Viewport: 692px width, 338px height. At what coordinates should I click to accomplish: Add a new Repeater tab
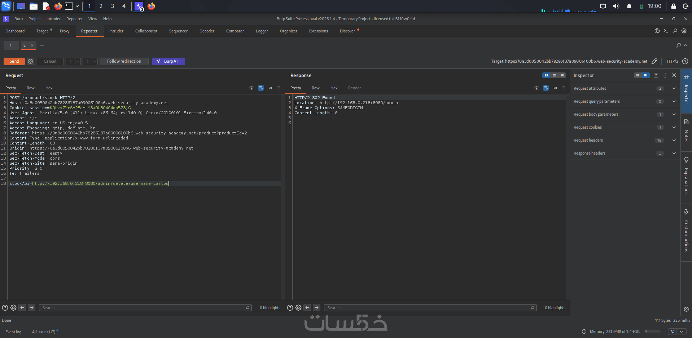(42, 45)
